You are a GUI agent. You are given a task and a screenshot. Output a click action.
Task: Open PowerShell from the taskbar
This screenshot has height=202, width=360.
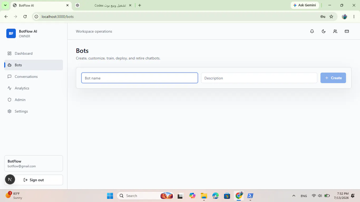tap(250, 196)
